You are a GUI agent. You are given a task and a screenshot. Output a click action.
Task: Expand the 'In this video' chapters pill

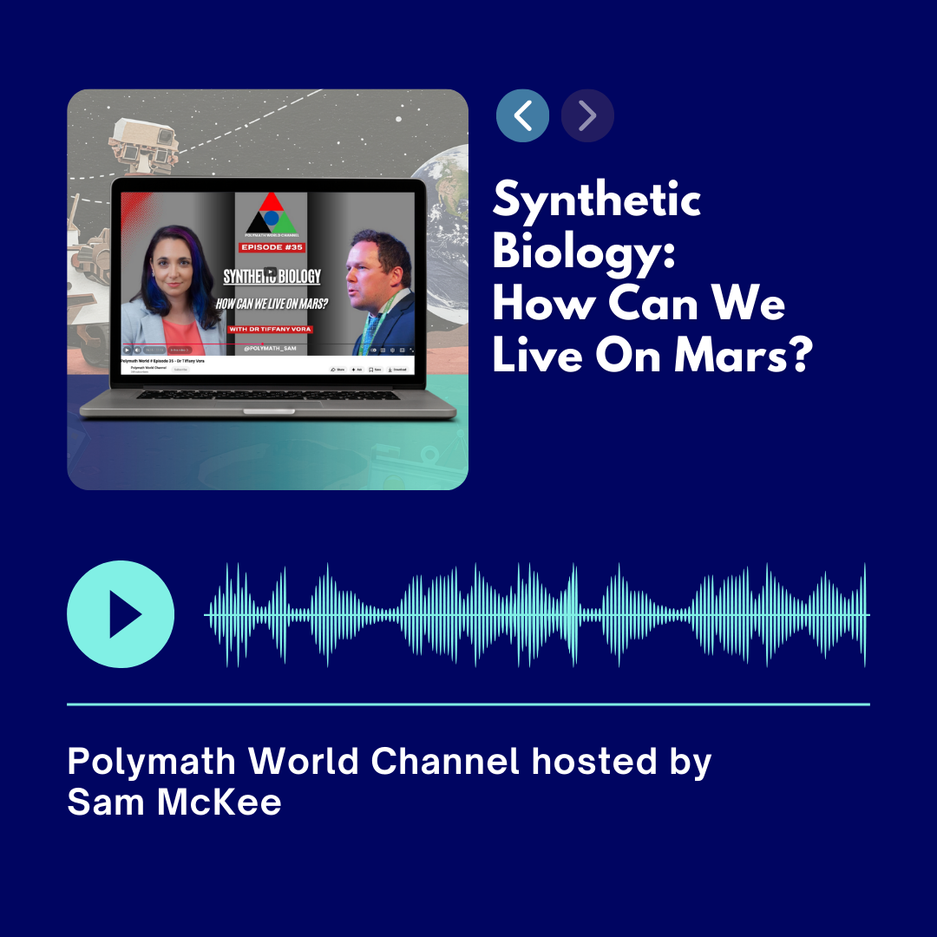point(180,350)
